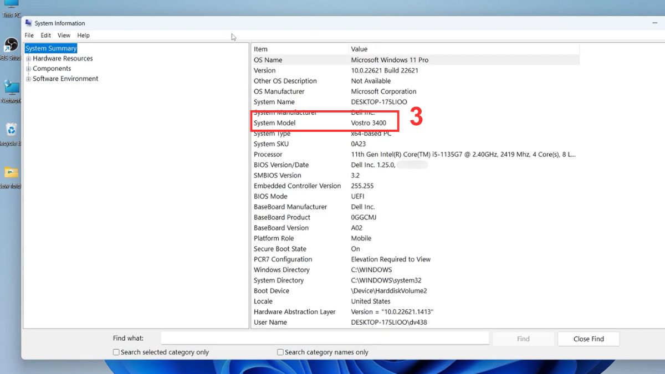Open the Edit menu
665x374 pixels.
click(45, 35)
